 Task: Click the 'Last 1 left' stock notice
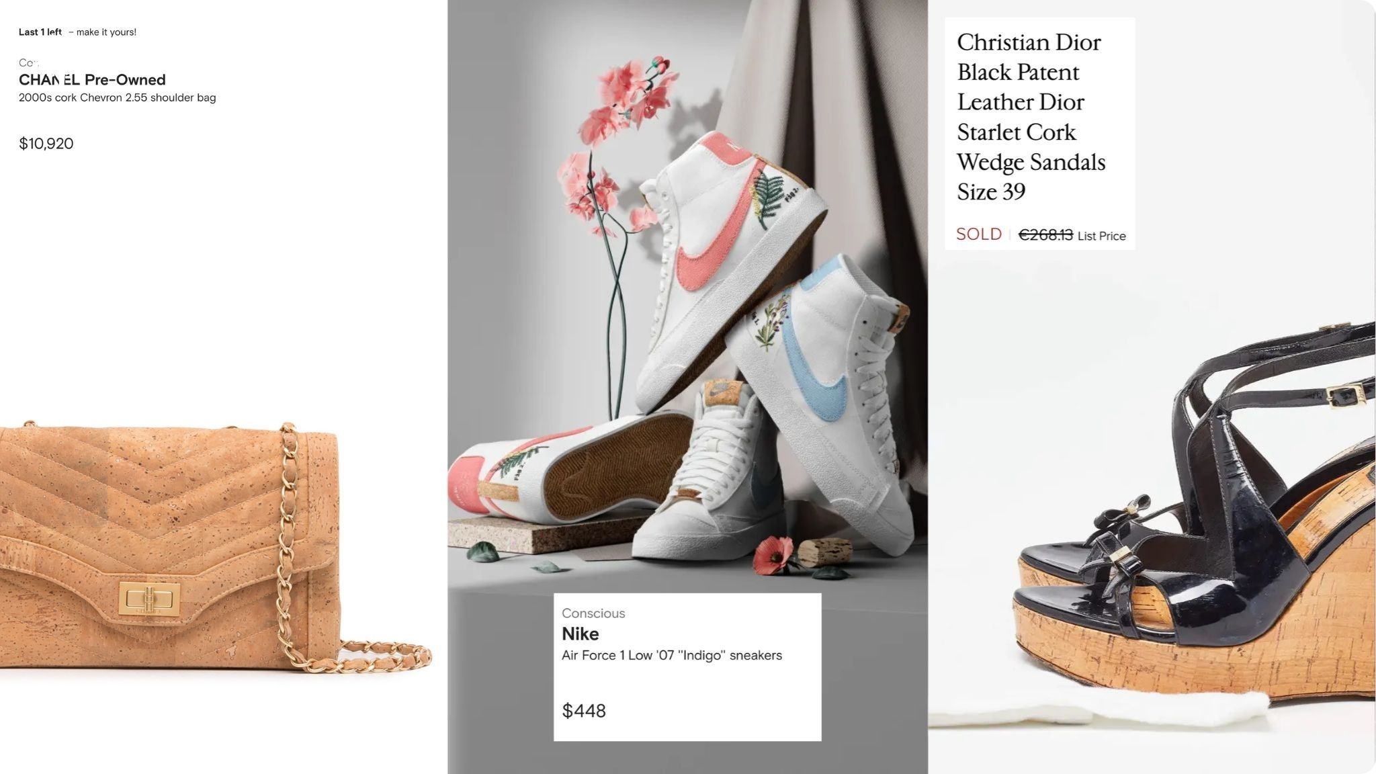click(40, 32)
